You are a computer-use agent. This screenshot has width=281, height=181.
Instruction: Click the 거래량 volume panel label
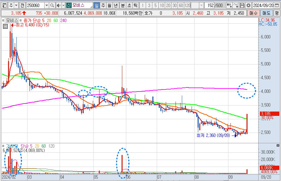12,146
